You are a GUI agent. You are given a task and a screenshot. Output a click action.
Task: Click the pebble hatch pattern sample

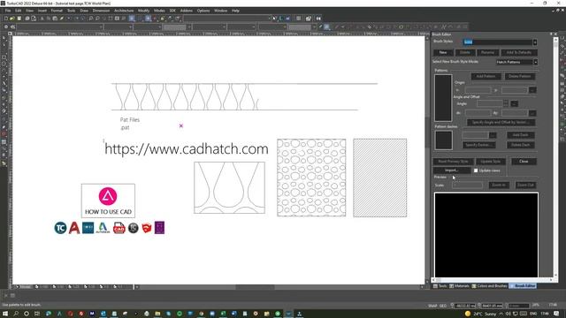coord(311,178)
